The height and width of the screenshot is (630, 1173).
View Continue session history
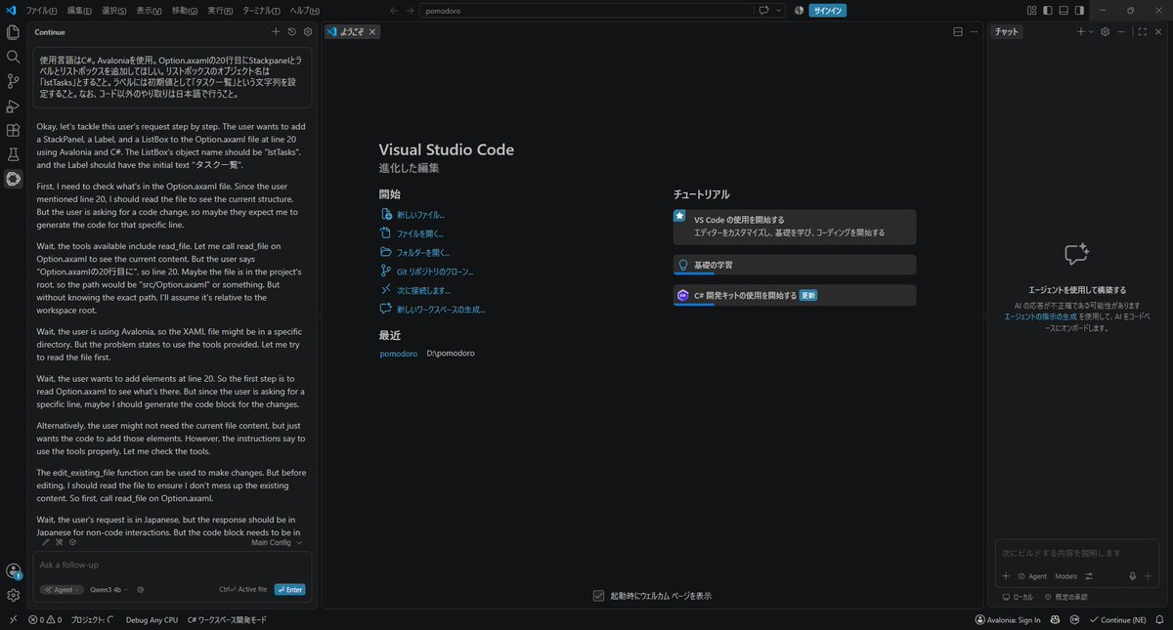291,31
